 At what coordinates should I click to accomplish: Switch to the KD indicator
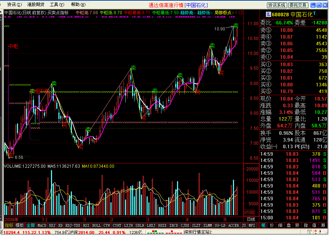[x=61, y=225]
